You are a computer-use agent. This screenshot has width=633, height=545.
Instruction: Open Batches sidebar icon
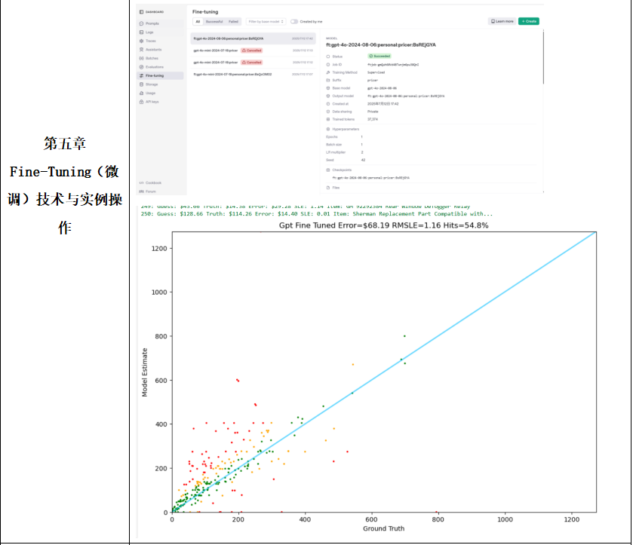141,58
